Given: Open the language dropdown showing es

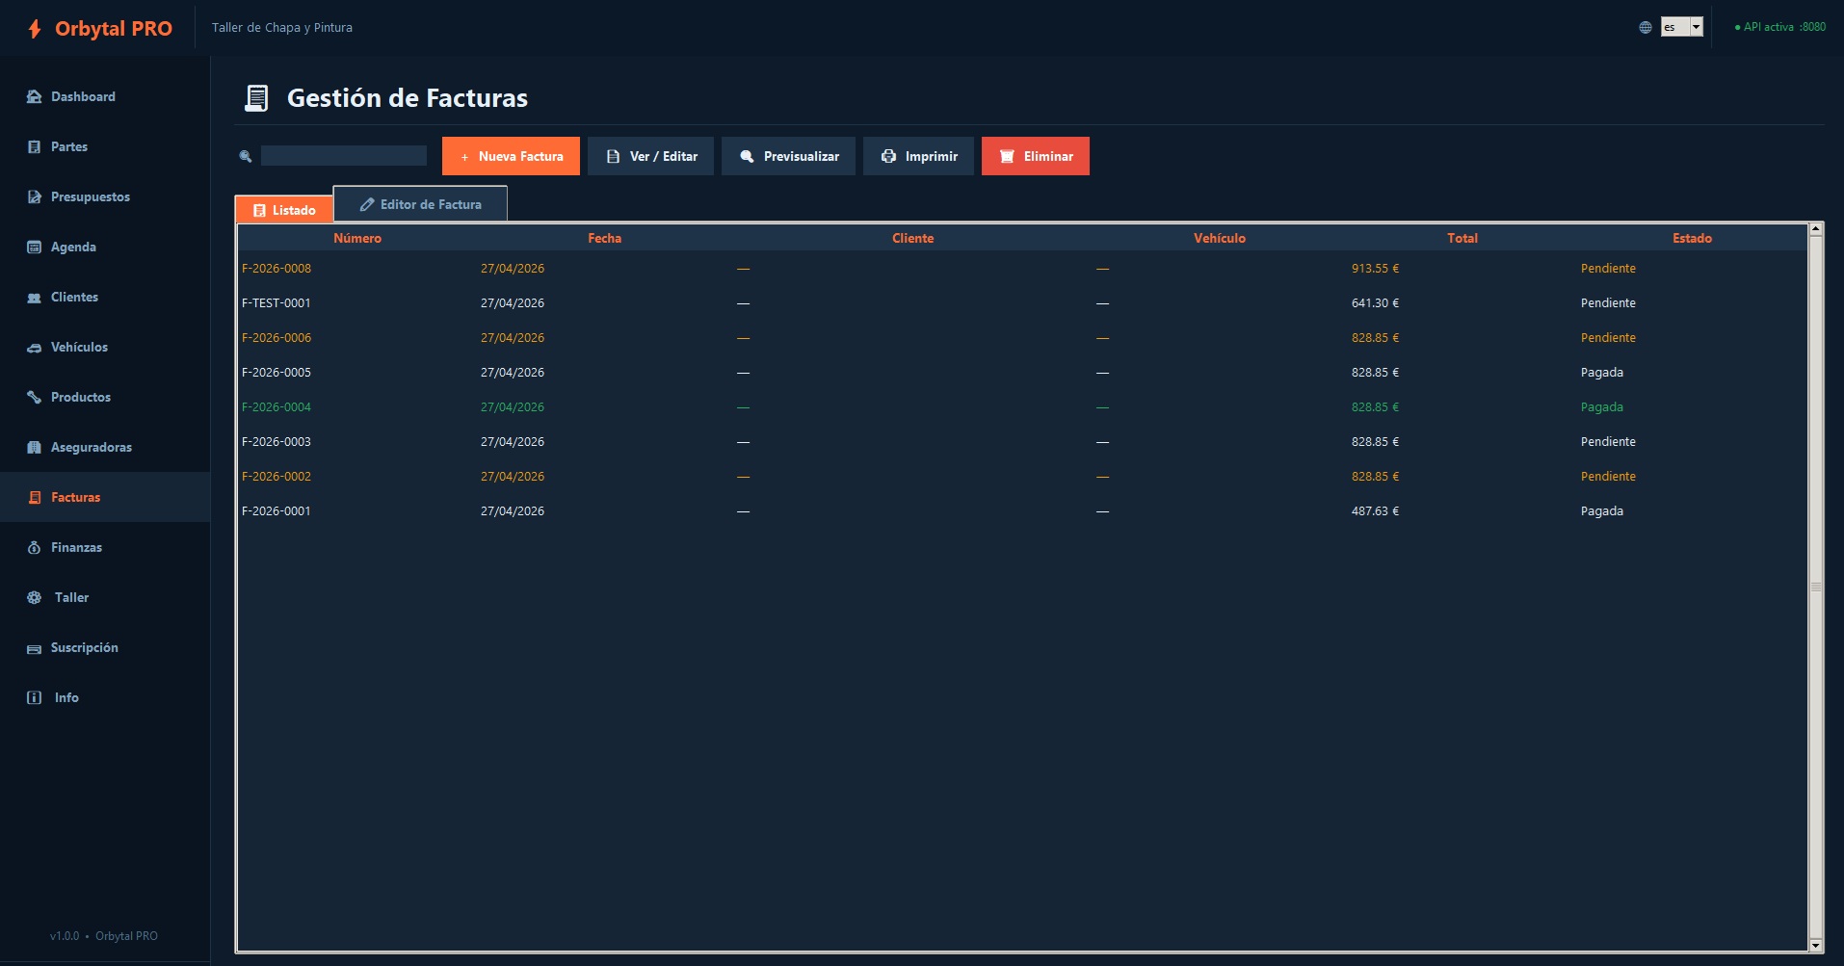Looking at the screenshot, I should (1681, 27).
